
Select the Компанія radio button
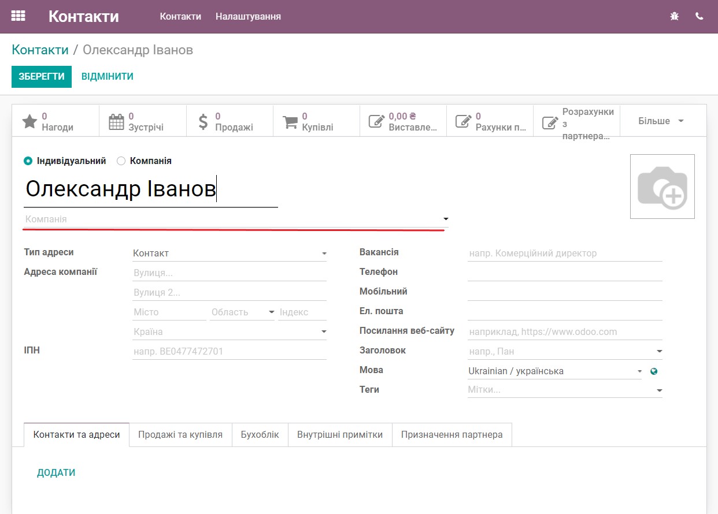coord(120,161)
